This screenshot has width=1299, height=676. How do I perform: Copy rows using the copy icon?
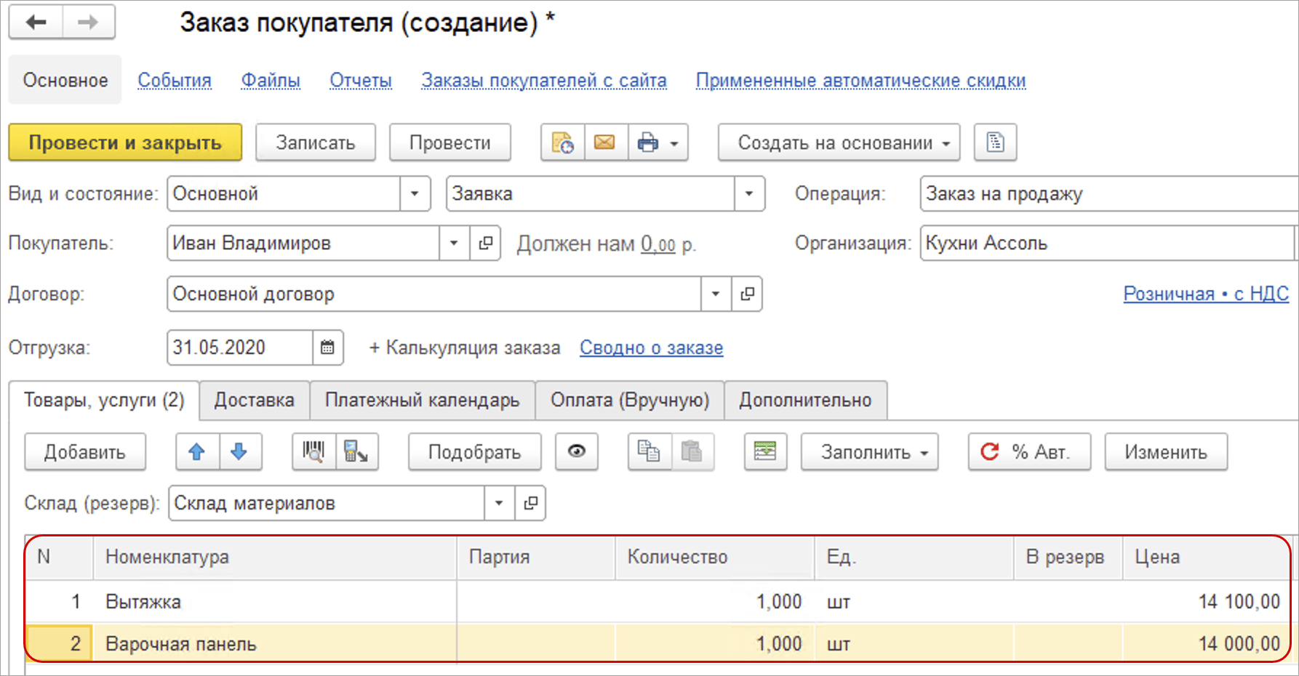(x=649, y=452)
